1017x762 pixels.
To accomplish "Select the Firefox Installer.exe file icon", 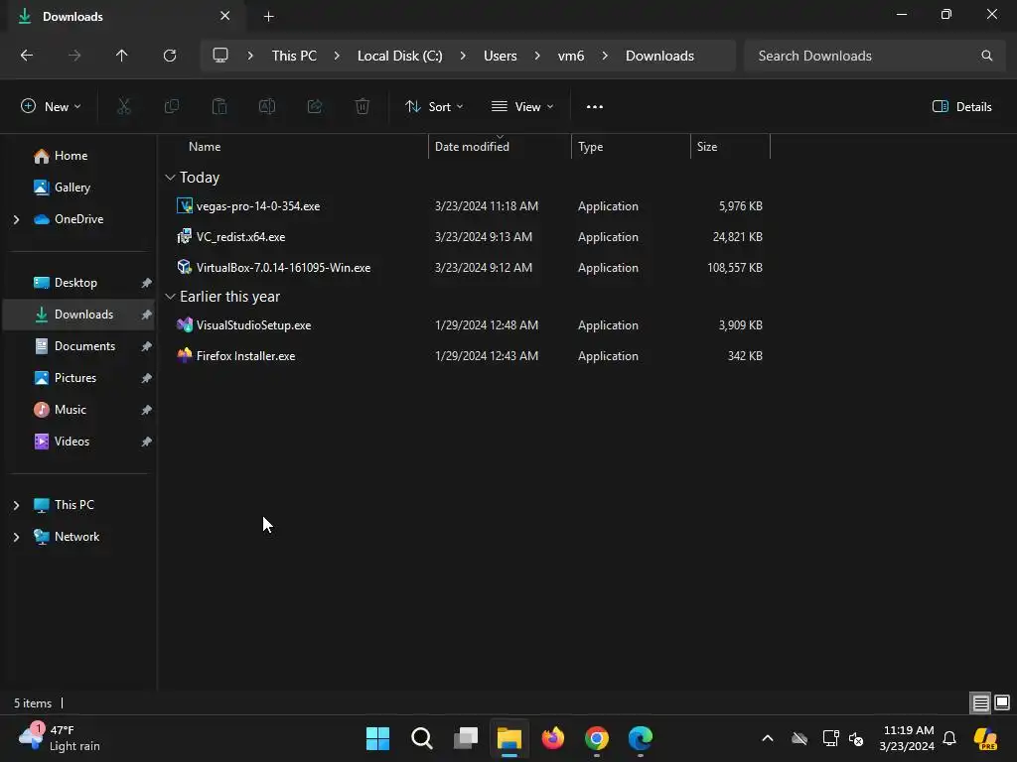I will (x=184, y=355).
